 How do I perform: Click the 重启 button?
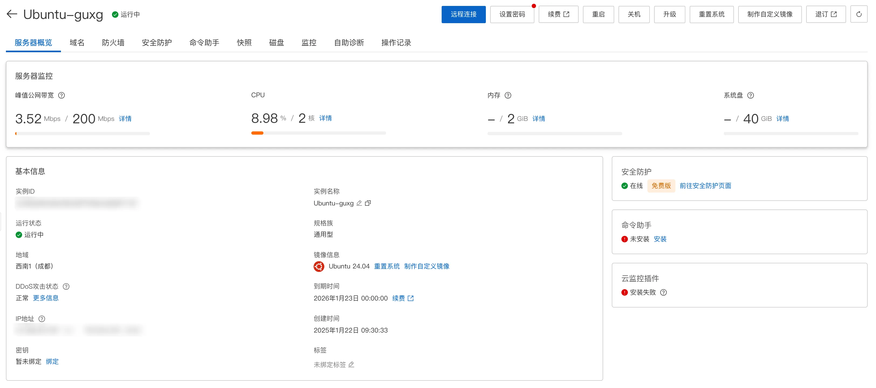(x=598, y=14)
